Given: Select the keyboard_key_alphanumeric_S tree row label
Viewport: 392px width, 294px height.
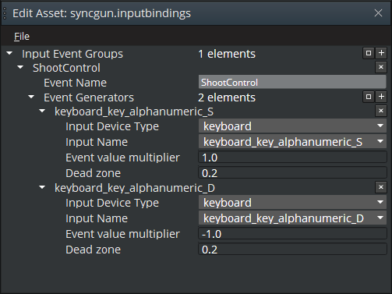Looking at the screenshot, I should (134, 112).
